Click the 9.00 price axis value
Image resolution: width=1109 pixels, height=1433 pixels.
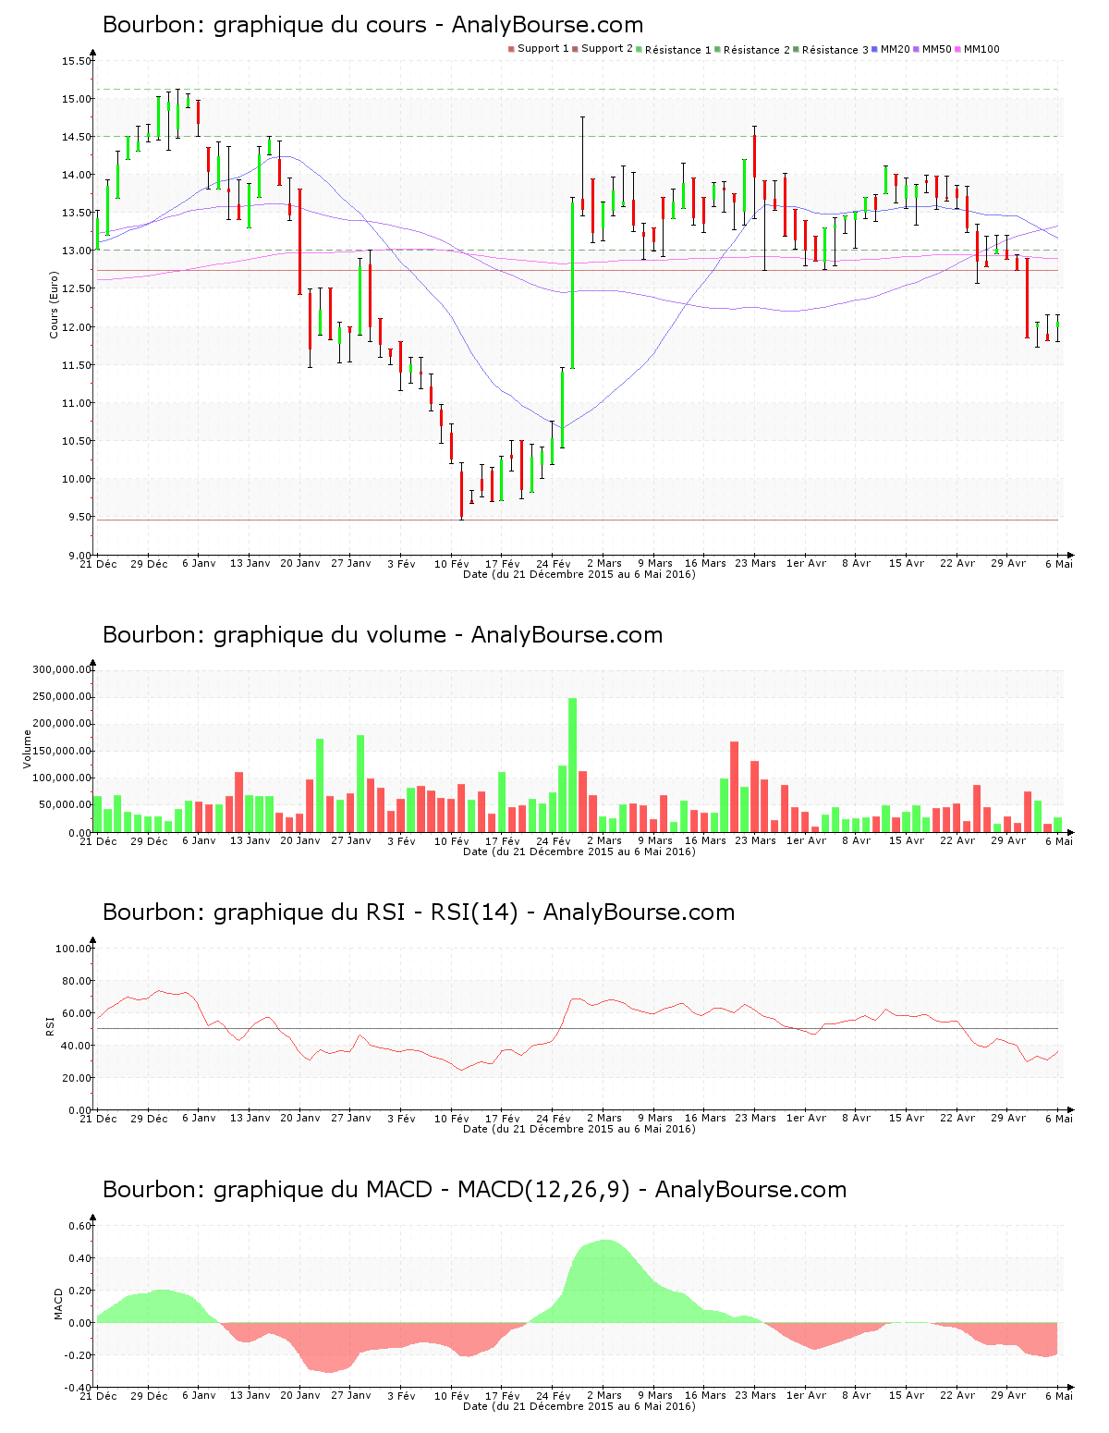pyautogui.click(x=79, y=555)
